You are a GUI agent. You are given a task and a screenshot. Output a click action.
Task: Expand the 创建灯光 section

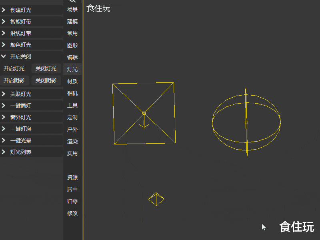pyautogui.click(x=31, y=10)
